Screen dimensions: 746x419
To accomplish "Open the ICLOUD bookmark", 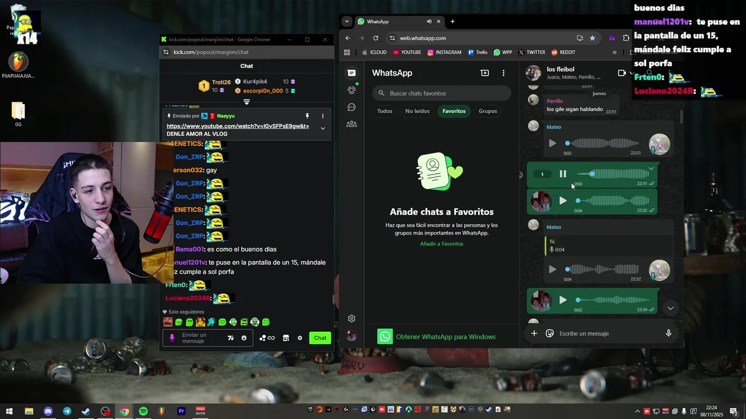I will (x=374, y=52).
